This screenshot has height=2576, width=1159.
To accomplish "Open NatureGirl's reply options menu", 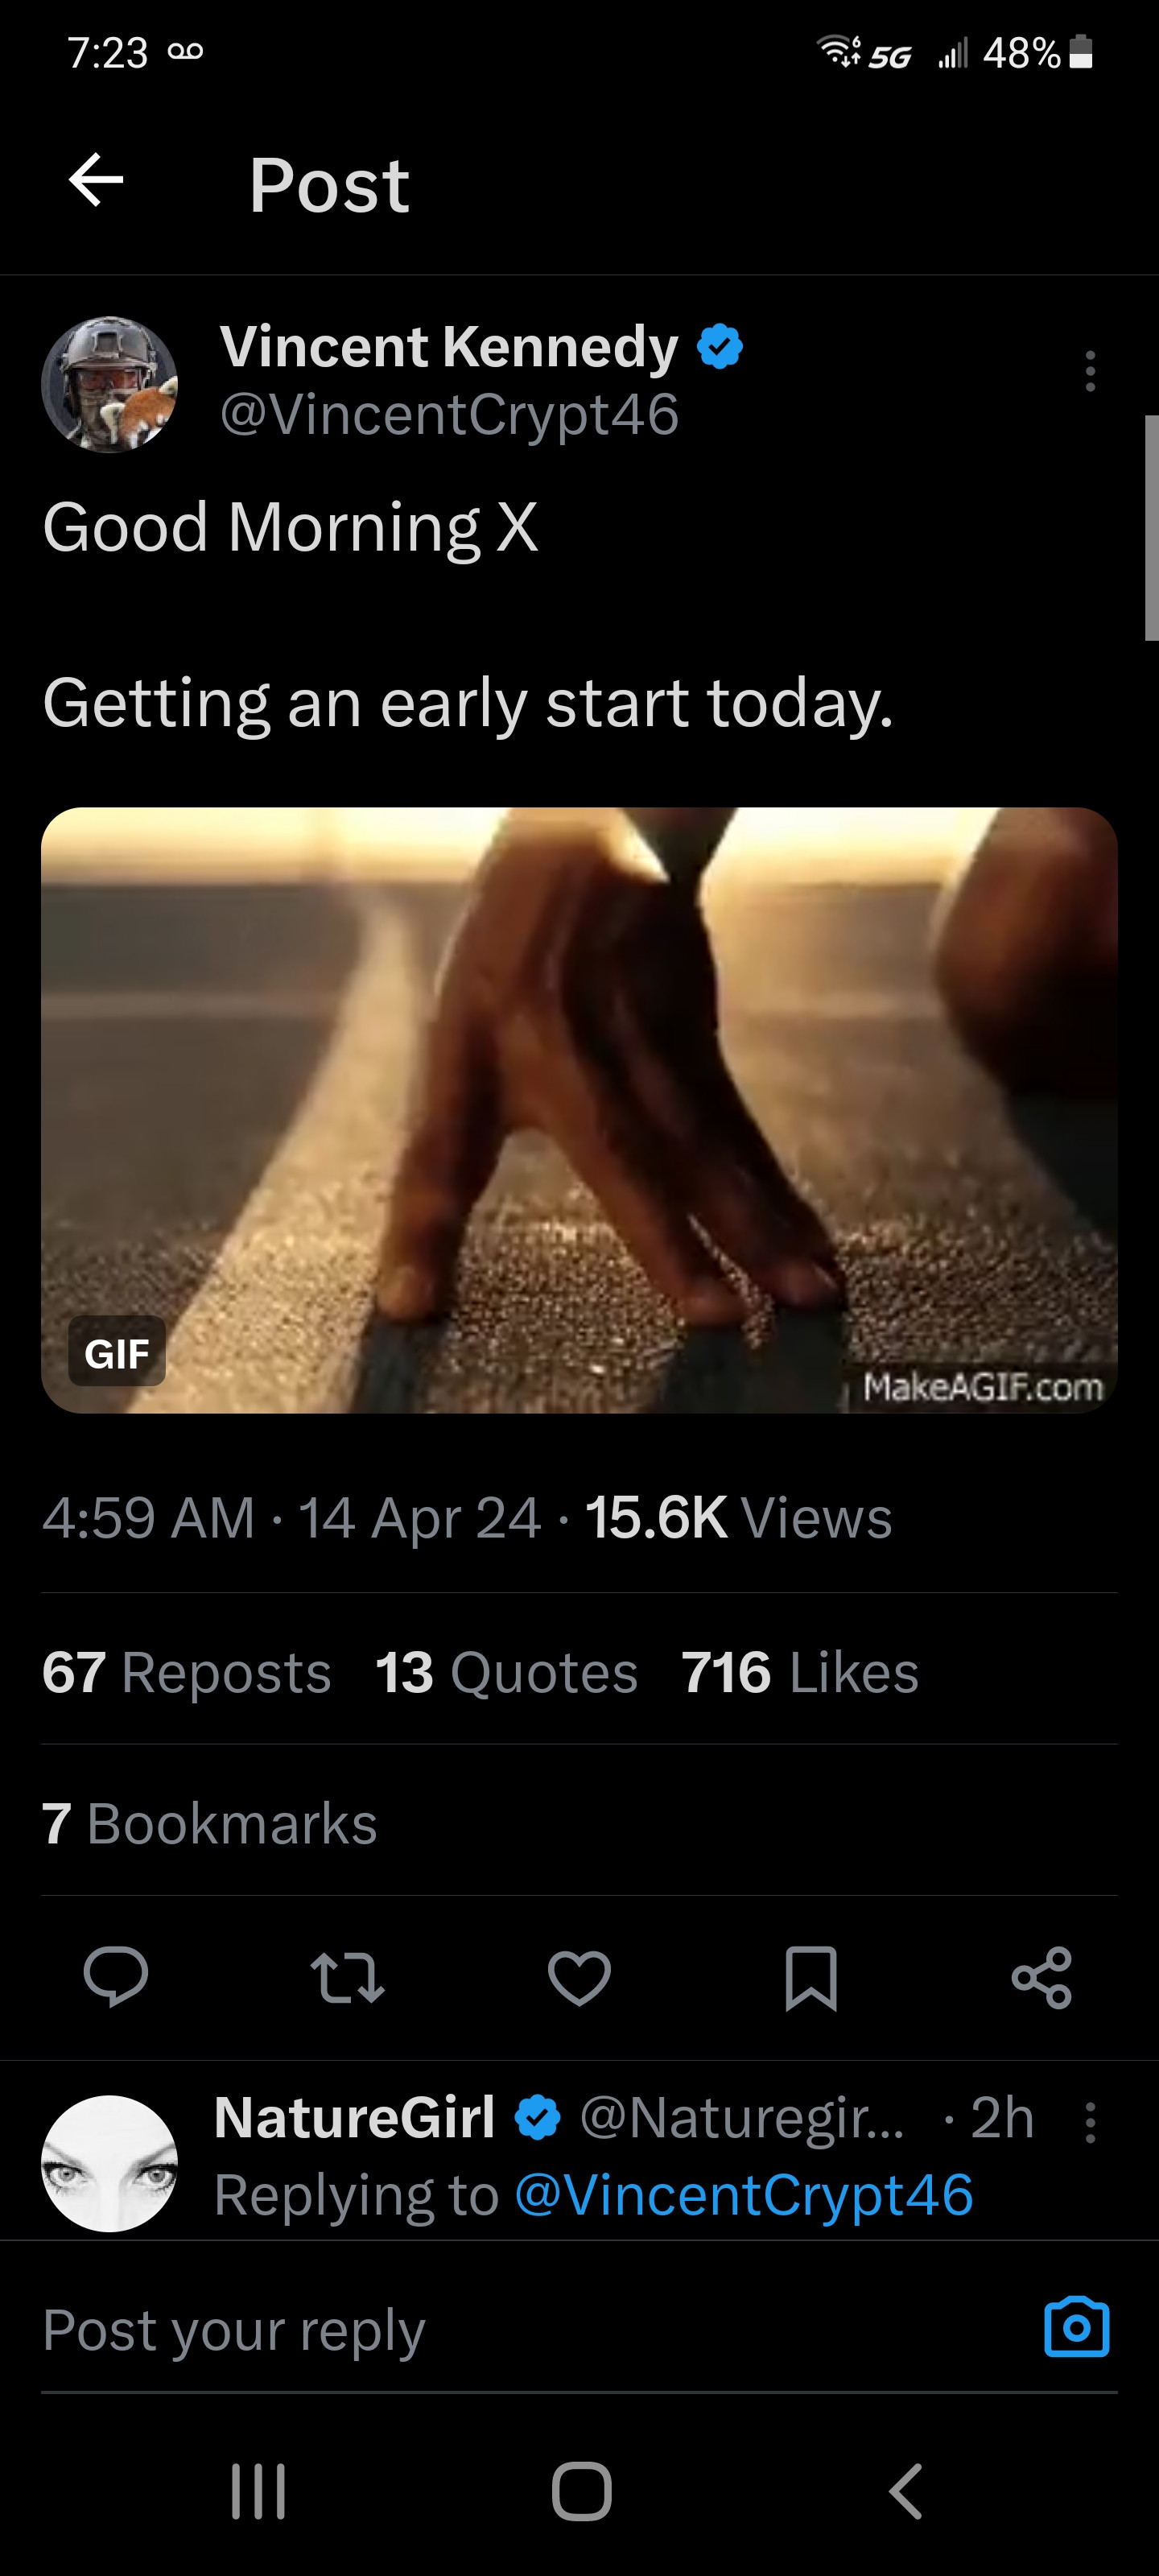I will pos(1090,2122).
